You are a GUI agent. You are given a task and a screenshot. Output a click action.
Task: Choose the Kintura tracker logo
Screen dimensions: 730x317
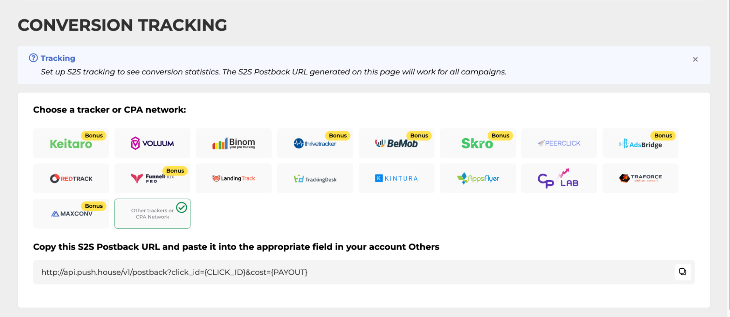coord(396,178)
